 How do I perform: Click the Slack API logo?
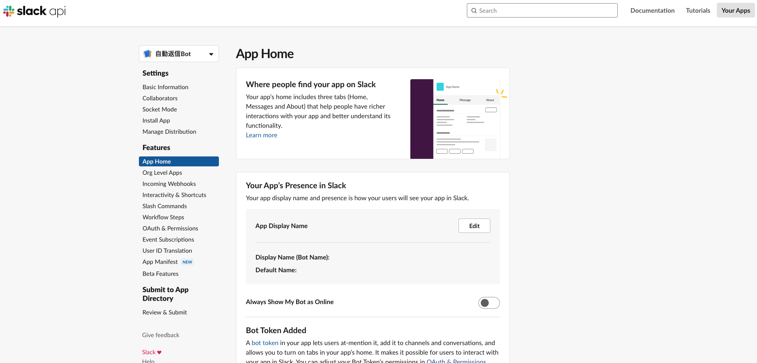34,11
